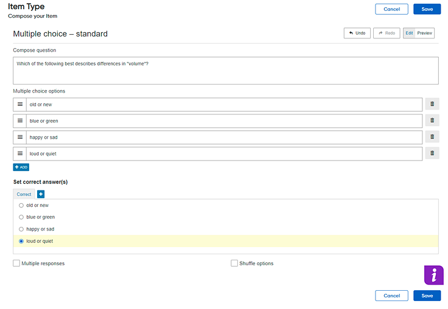Click the bottom Cancel button

coord(391,296)
